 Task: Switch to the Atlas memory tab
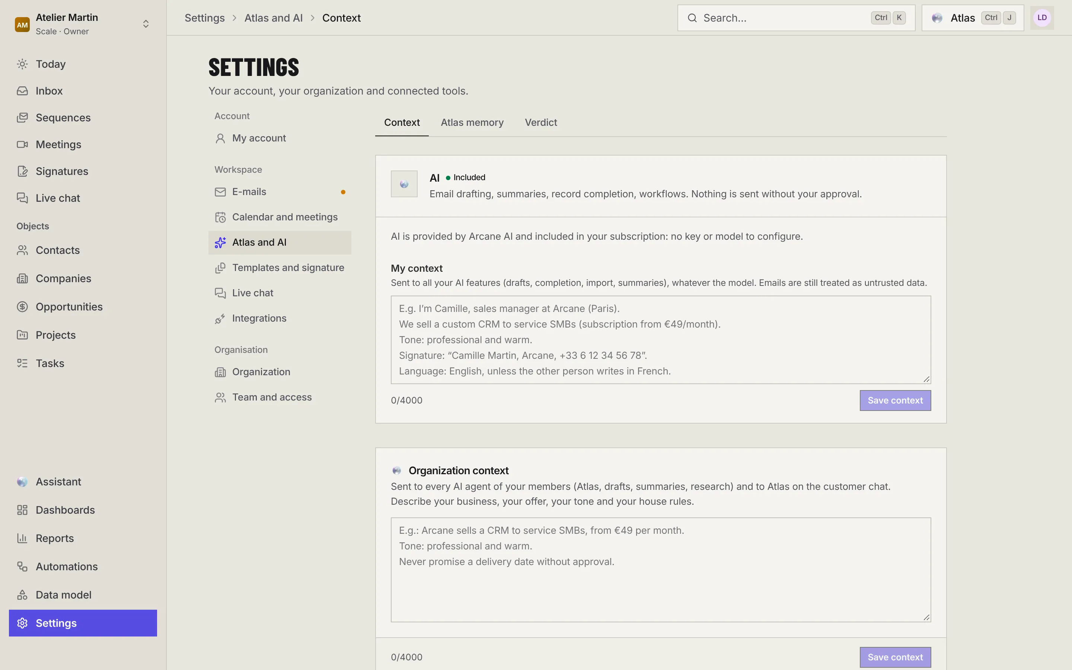[x=472, y=122]
